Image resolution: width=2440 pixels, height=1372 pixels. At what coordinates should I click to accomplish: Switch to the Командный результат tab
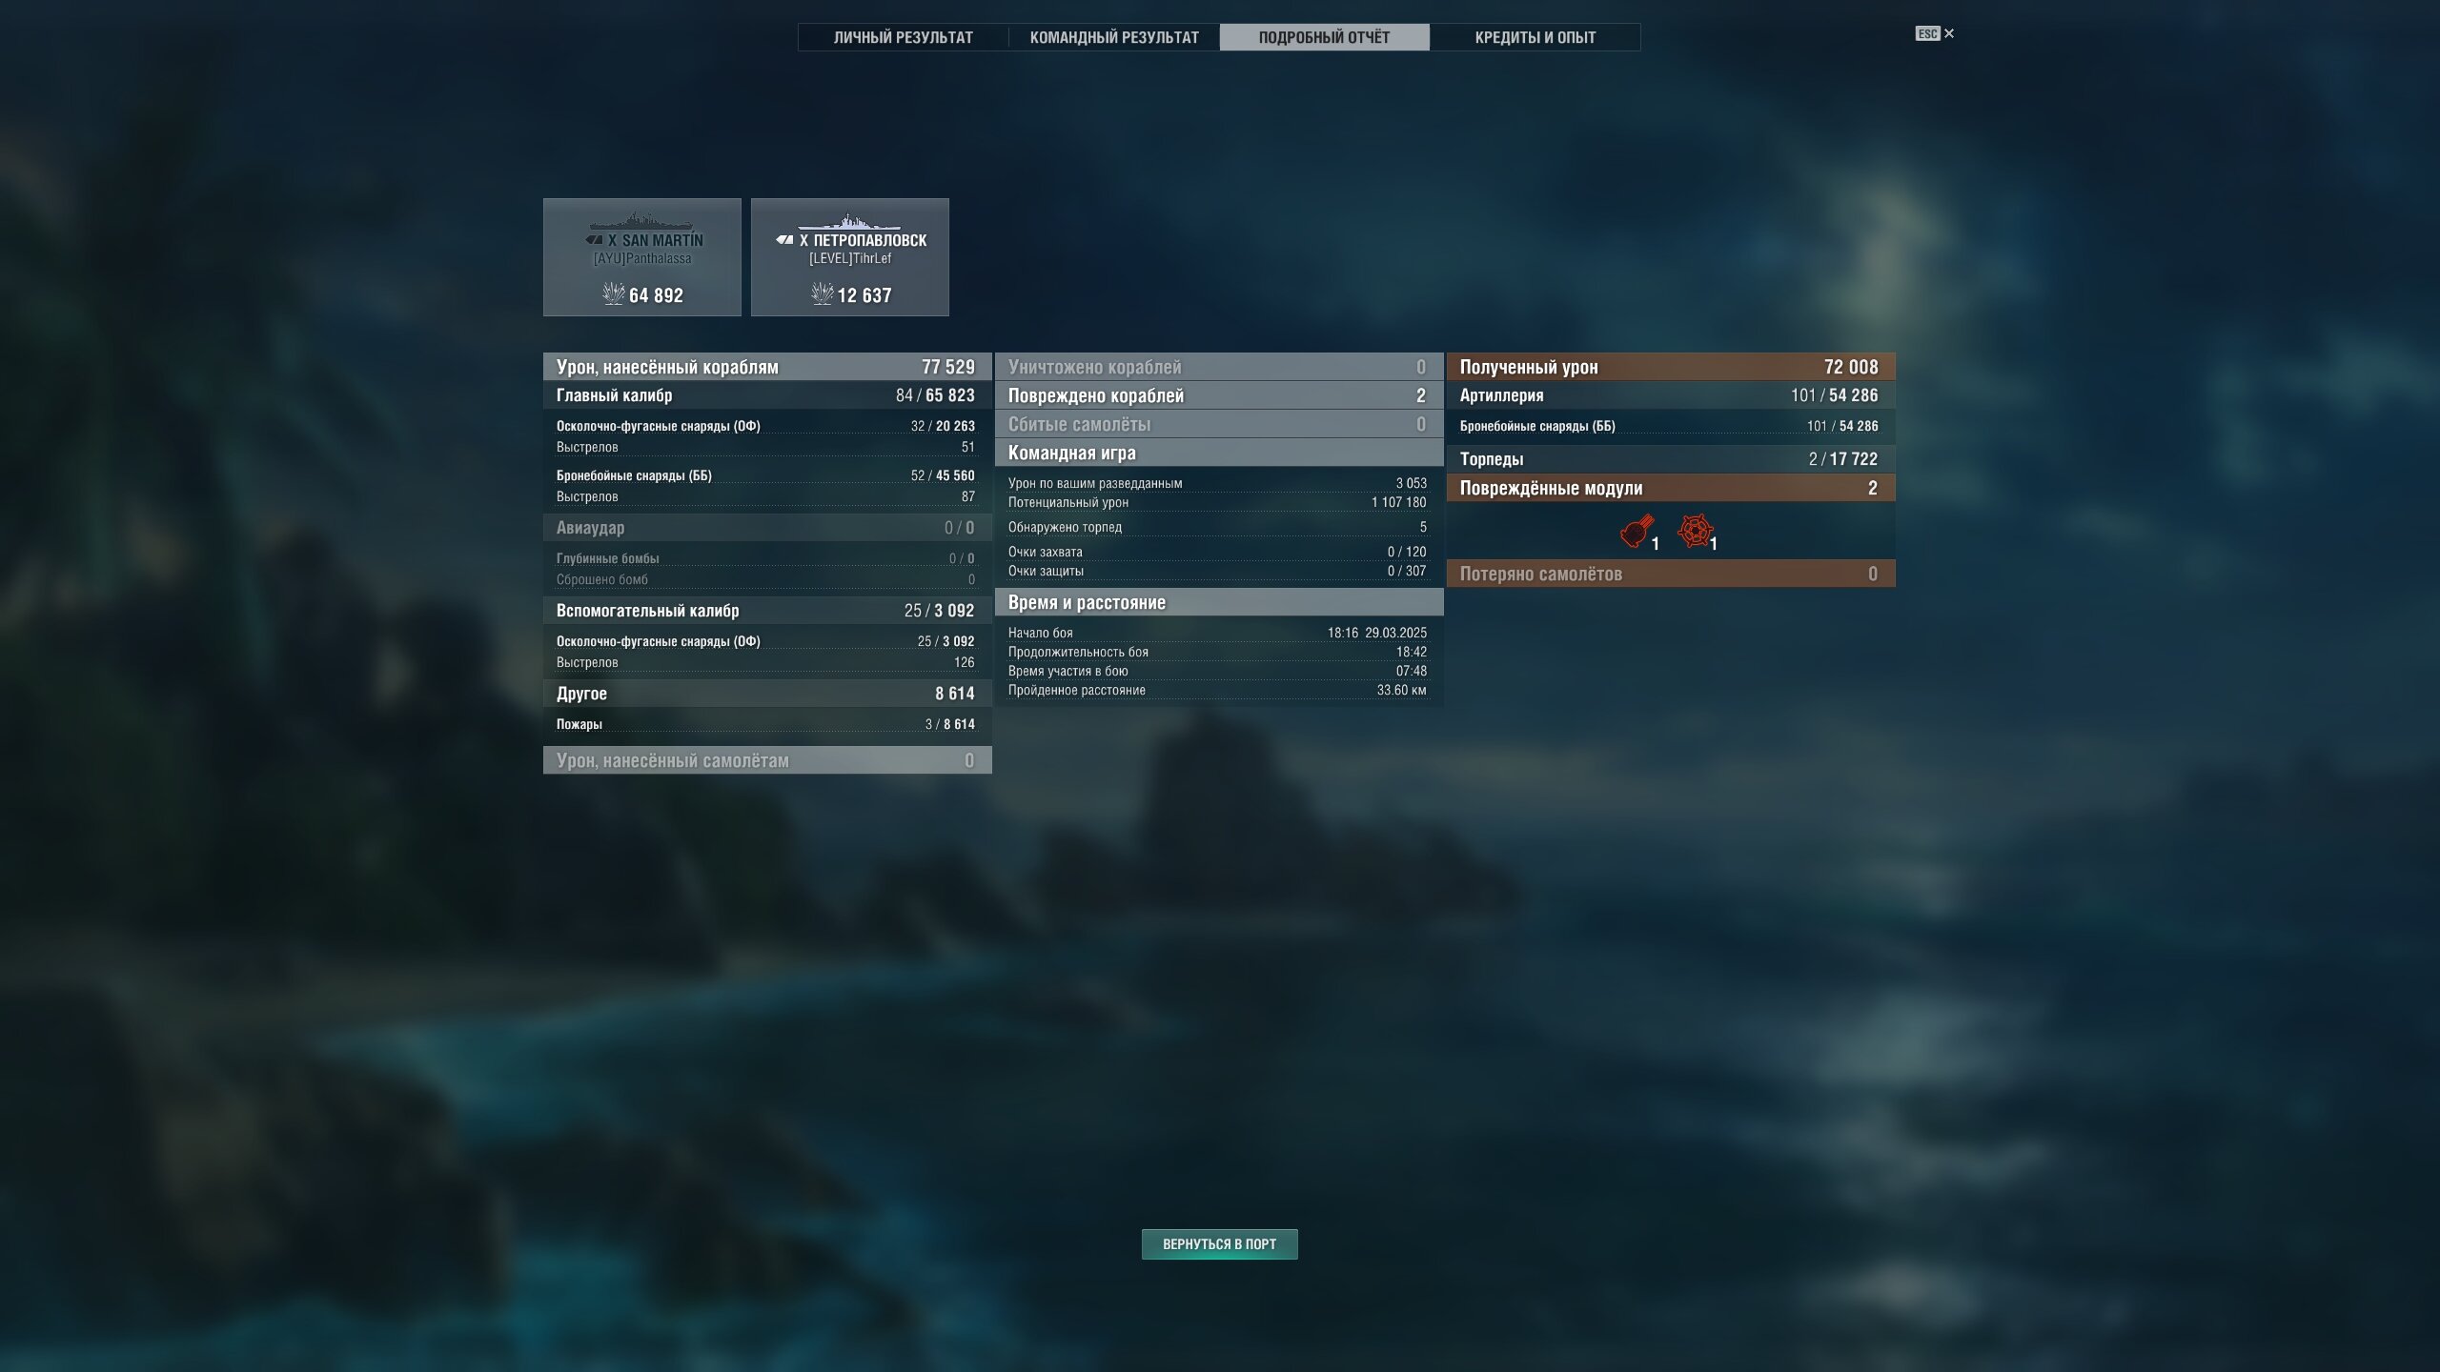[x=1114, y=37]
